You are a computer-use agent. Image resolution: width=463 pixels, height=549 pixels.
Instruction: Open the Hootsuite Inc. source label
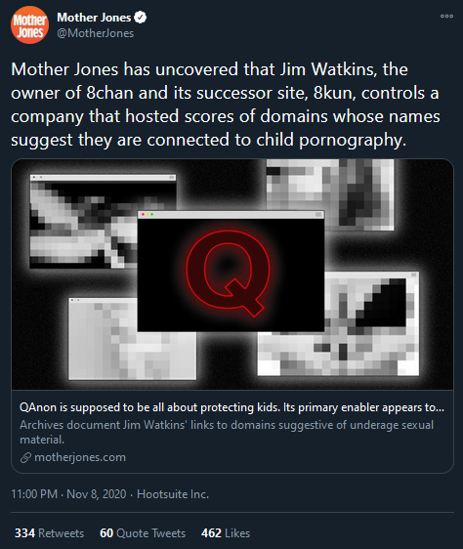(x=173, y=494)
